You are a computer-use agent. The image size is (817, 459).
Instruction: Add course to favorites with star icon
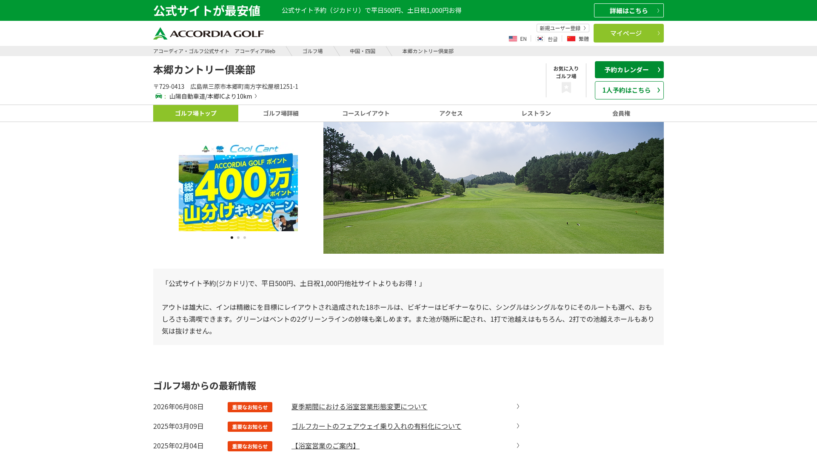pos(566,88)
